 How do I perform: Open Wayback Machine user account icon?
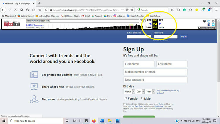tap(204, 21)
